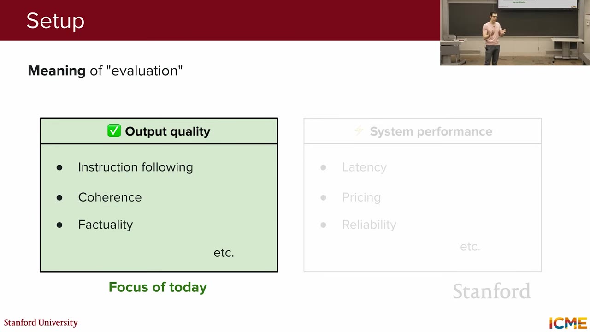Select the System performance heading

pos(431,131)
